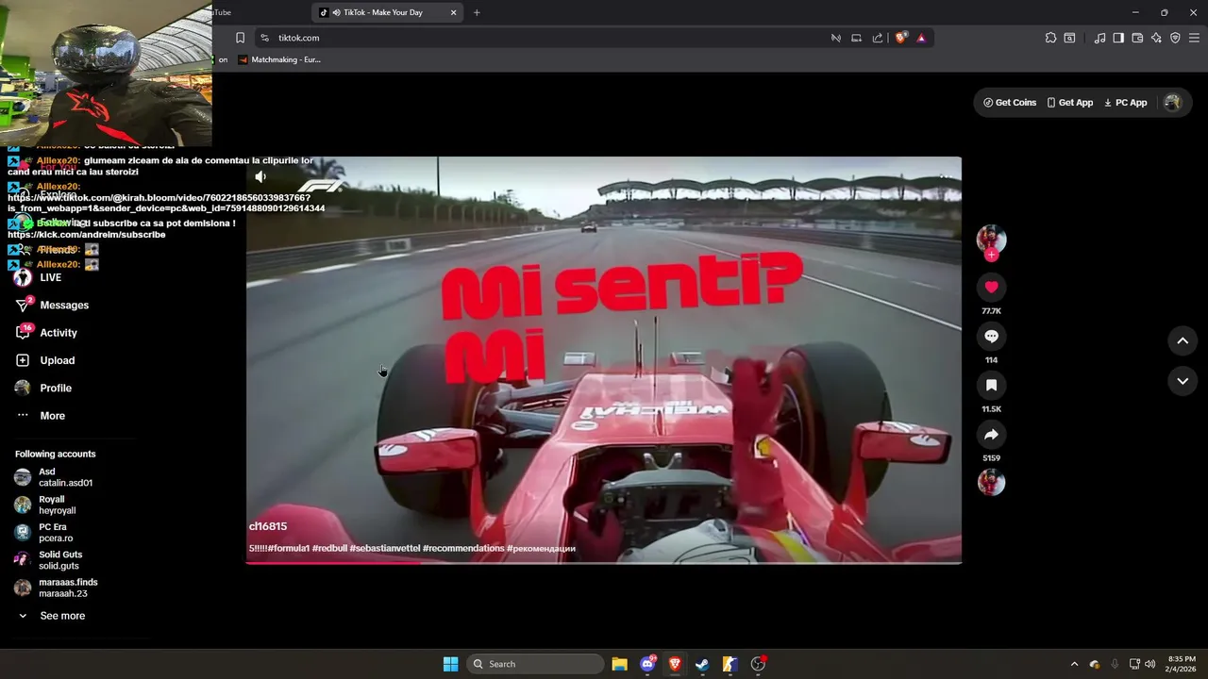The width and height of the screenshot is (1208, 679).
Task: Click the taskbar Search box
Action: (535, 664)
